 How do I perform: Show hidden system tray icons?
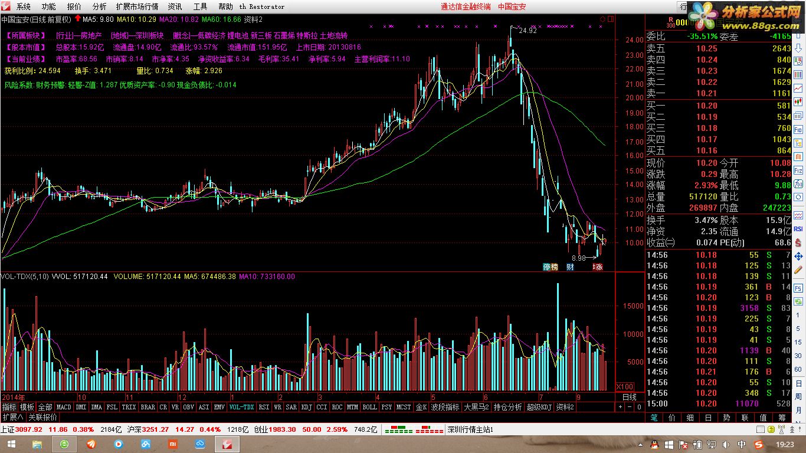(x=640, y=445)
